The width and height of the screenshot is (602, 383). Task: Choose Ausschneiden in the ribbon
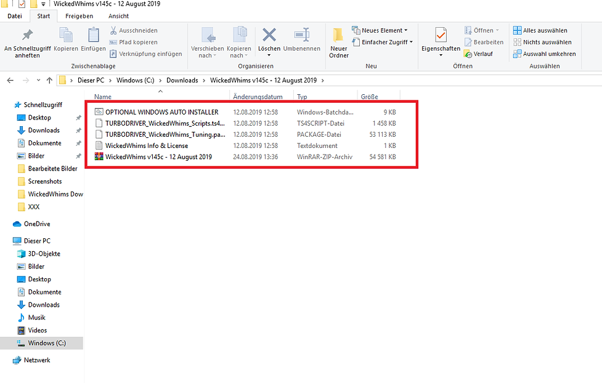pyautogui.click(x=134, y=30)
